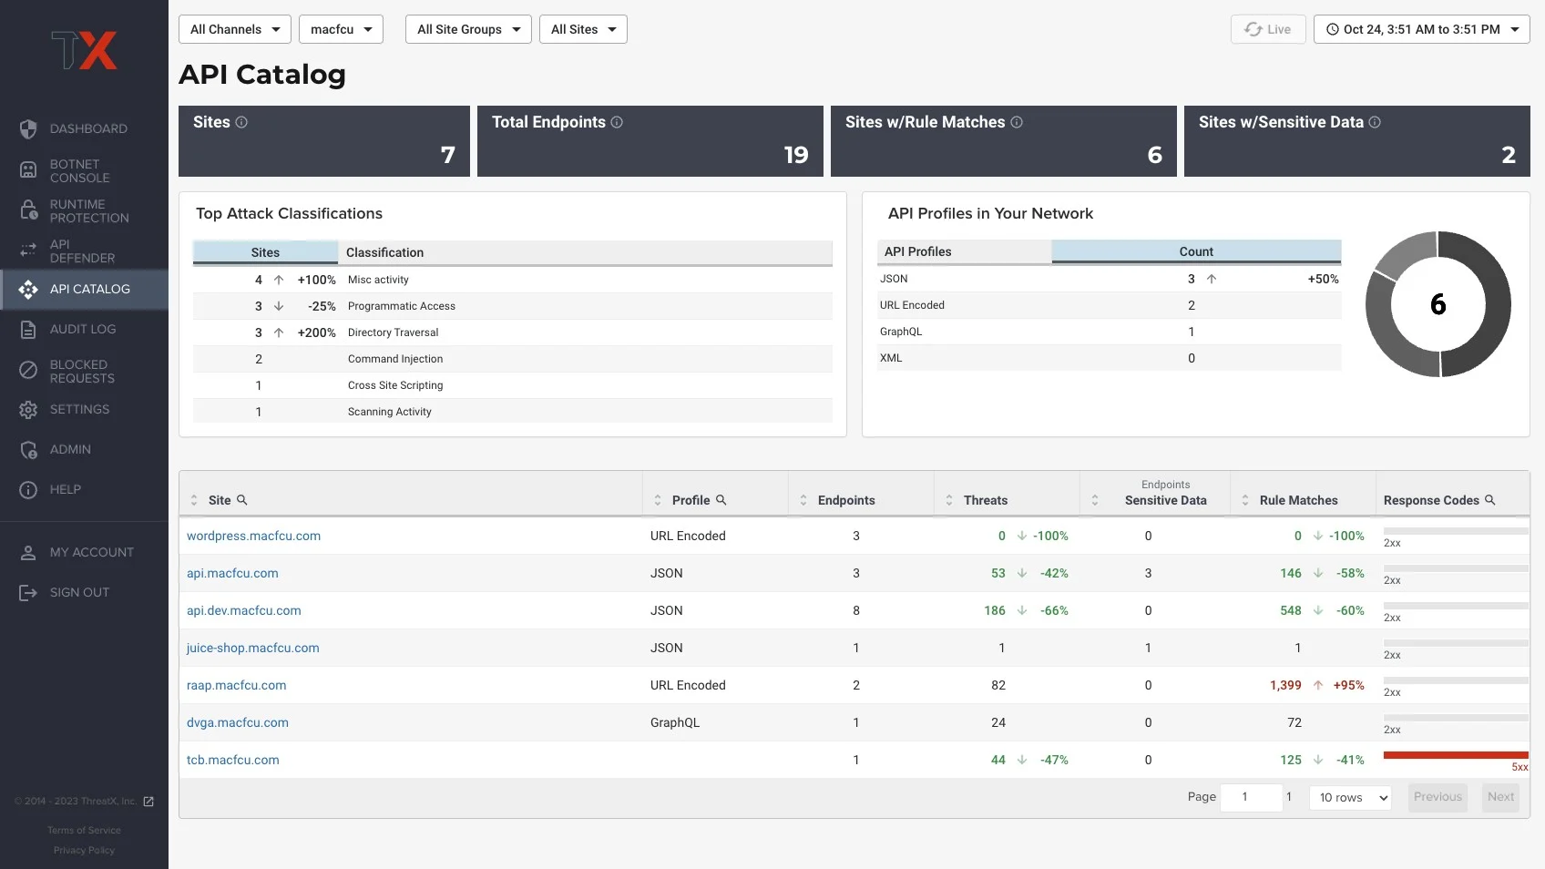Click the search icon in Profile column header
This screenshot has height=869, width=1545.
(x=721, y=500)
